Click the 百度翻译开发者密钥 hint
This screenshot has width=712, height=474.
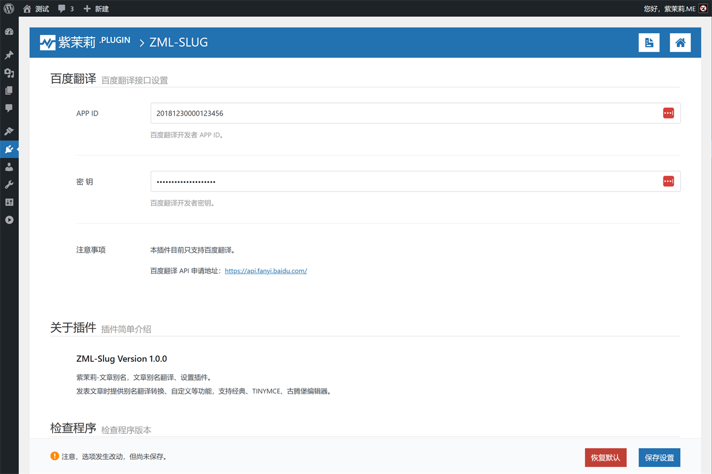183,203
